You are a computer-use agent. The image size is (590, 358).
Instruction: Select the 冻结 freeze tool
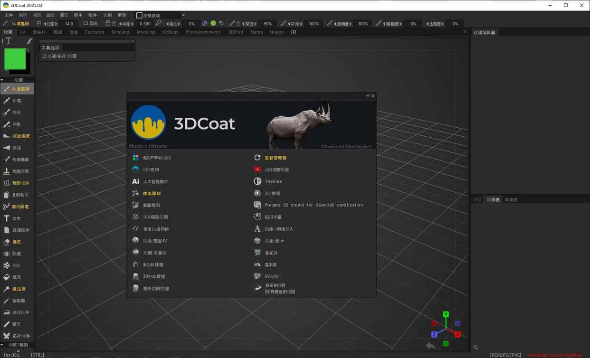coord(17,265)
